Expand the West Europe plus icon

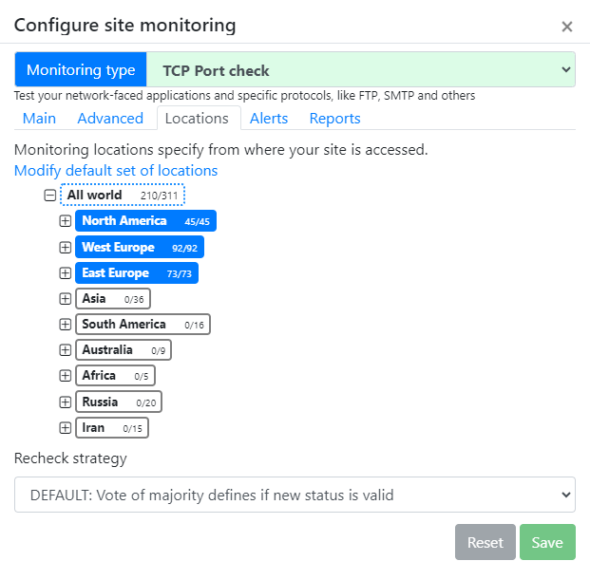(66, 247)
